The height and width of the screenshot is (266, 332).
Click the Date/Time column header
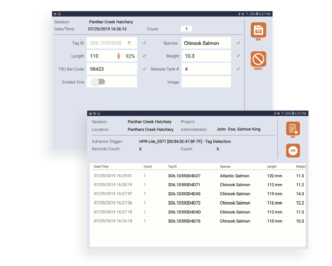101,167
